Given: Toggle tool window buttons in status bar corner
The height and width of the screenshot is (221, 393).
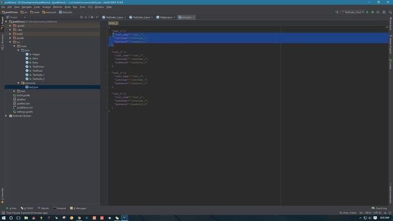Looking at the screenshot, I should tap(3, 213).
